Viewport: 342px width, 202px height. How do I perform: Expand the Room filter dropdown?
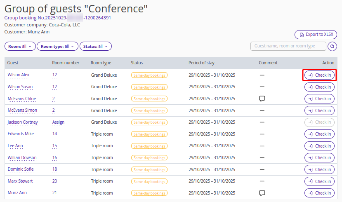[x=20, y=47]
